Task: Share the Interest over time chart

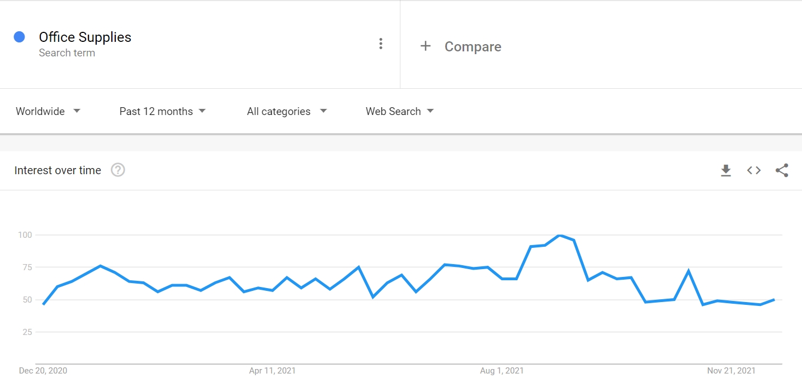Action: coord(781,170)
